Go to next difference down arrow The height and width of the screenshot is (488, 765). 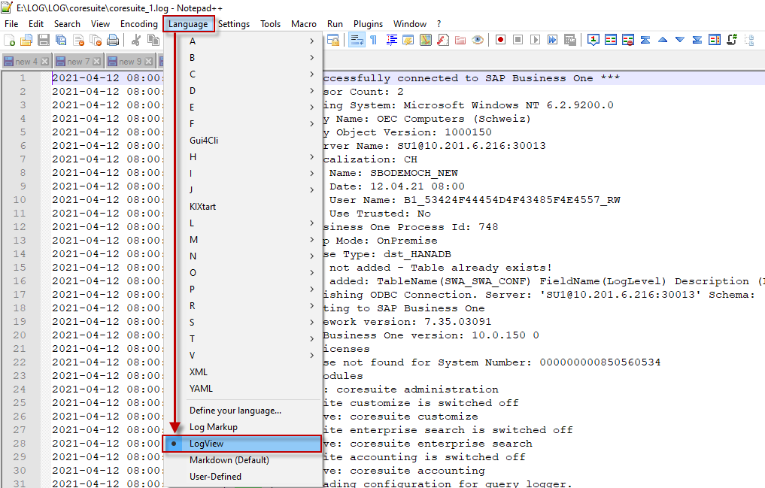point(679,40)
